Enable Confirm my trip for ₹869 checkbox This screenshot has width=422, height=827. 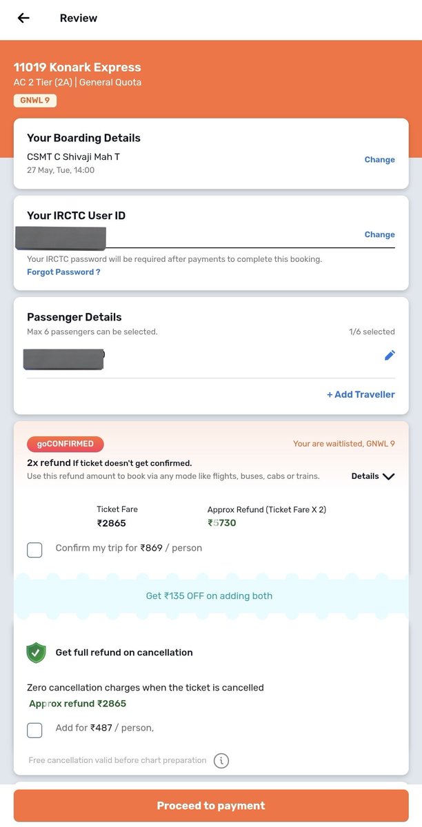[34, 549]
